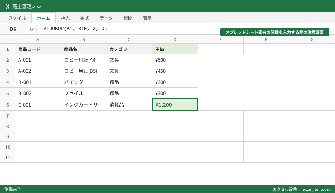The width and height of the screenshot is (335, 193).
Task: Select the コピー用紙(B5) cell
Action: point(83,71)
